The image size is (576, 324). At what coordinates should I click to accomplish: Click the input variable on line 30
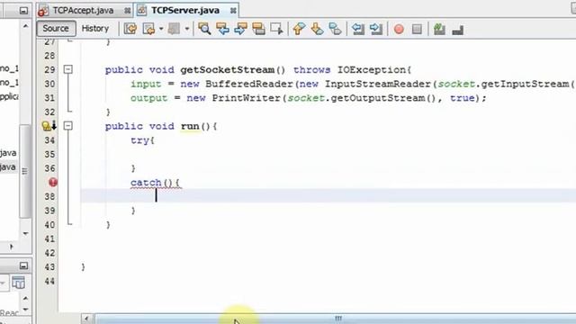(146, 84)
